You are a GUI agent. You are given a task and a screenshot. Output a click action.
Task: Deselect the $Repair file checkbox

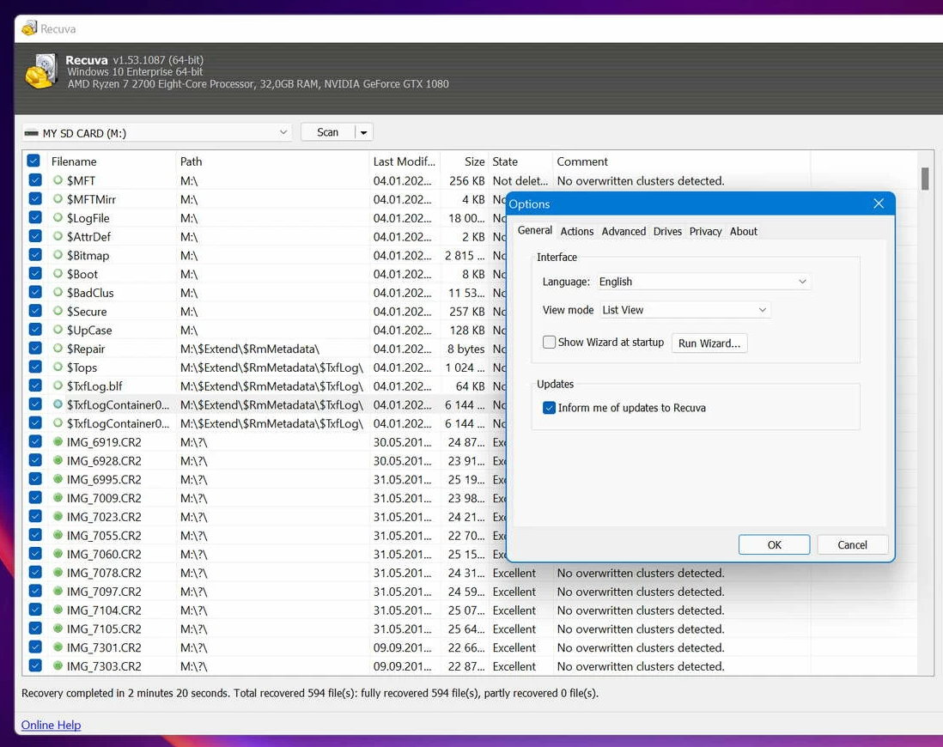click(35, 348)
